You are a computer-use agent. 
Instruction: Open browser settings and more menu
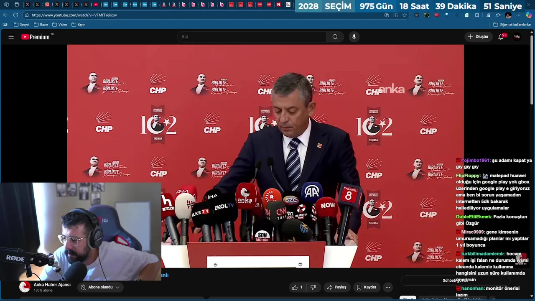point(518,15)
